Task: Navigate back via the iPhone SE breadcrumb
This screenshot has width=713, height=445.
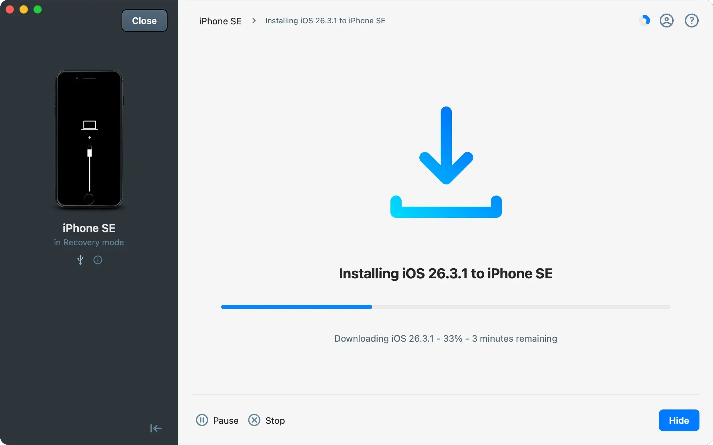Action: pos(220,21)
